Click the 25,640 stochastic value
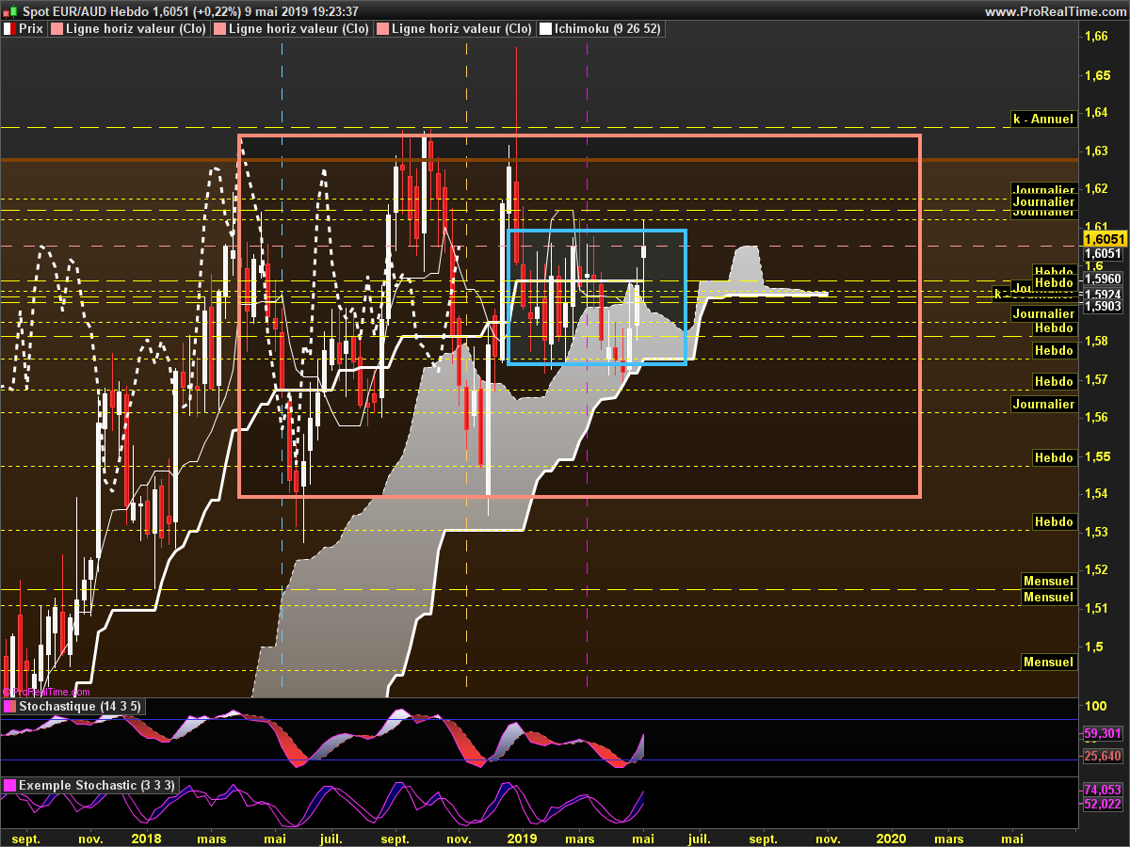 1102,756
